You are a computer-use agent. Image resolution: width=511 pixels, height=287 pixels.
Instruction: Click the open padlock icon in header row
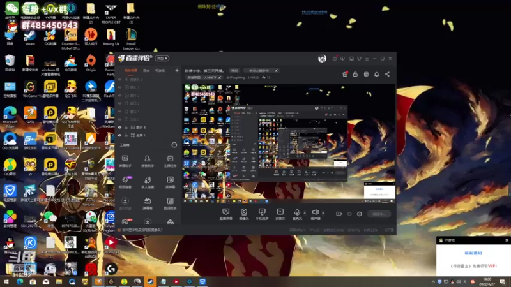pos(355,74)
